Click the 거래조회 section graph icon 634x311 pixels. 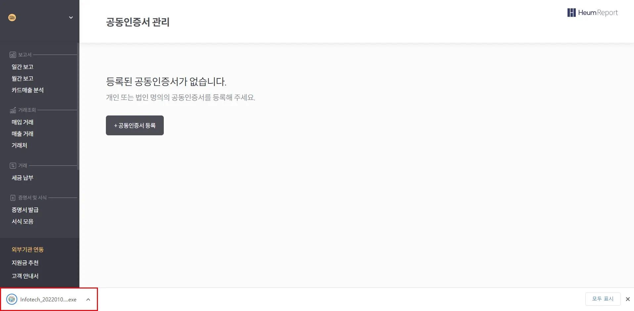13,110
